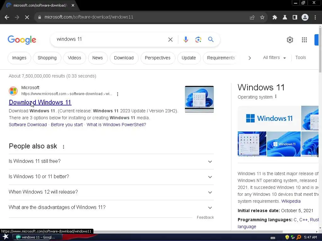Click in the Google search input field
Image resolution: width=322 pixels, height=241 pixels.
click(x=110, y=39)
